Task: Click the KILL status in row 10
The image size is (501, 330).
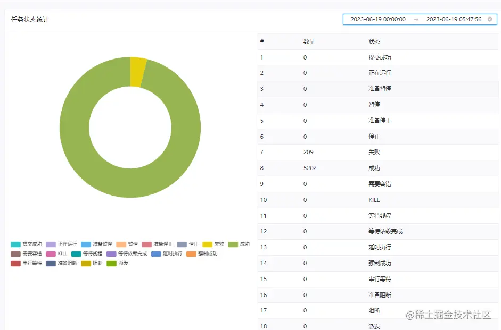Action: 374,200
